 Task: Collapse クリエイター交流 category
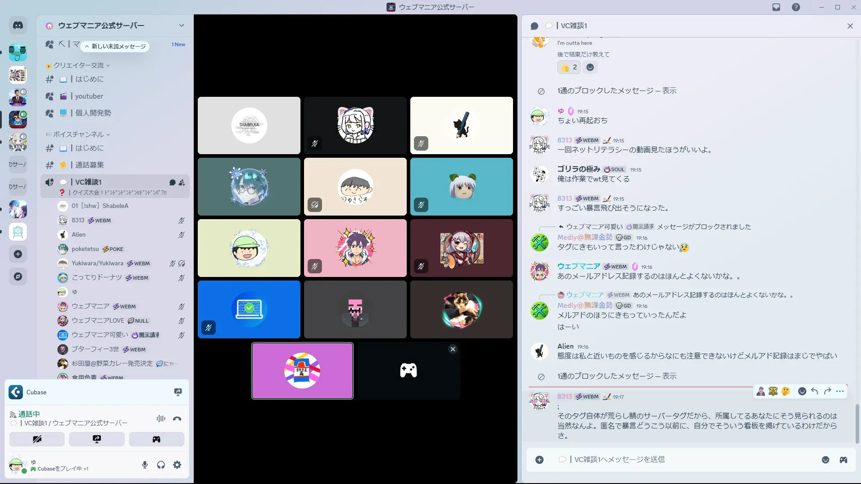(x=78, y=65)
